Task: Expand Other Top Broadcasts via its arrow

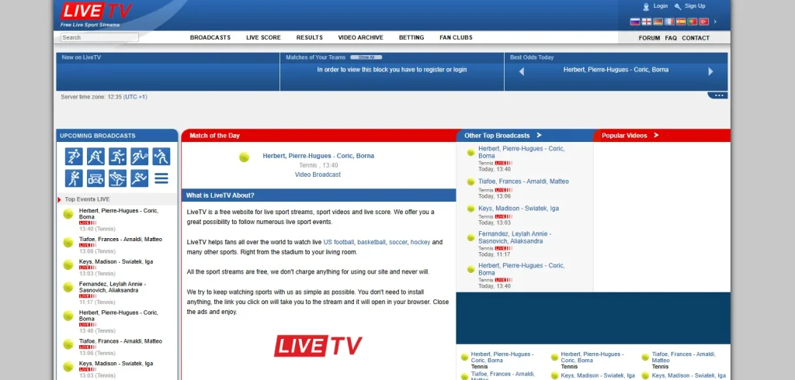Action: 539,135
